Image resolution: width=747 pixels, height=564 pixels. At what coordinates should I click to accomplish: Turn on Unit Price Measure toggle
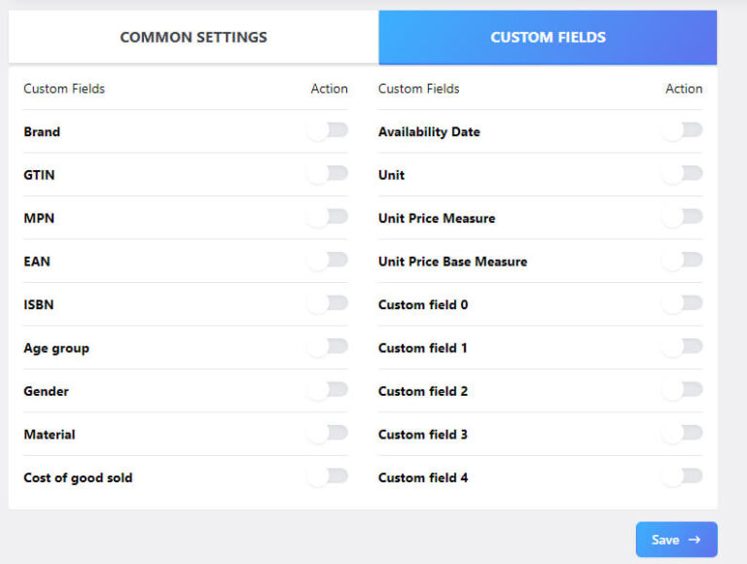point(683,218)
